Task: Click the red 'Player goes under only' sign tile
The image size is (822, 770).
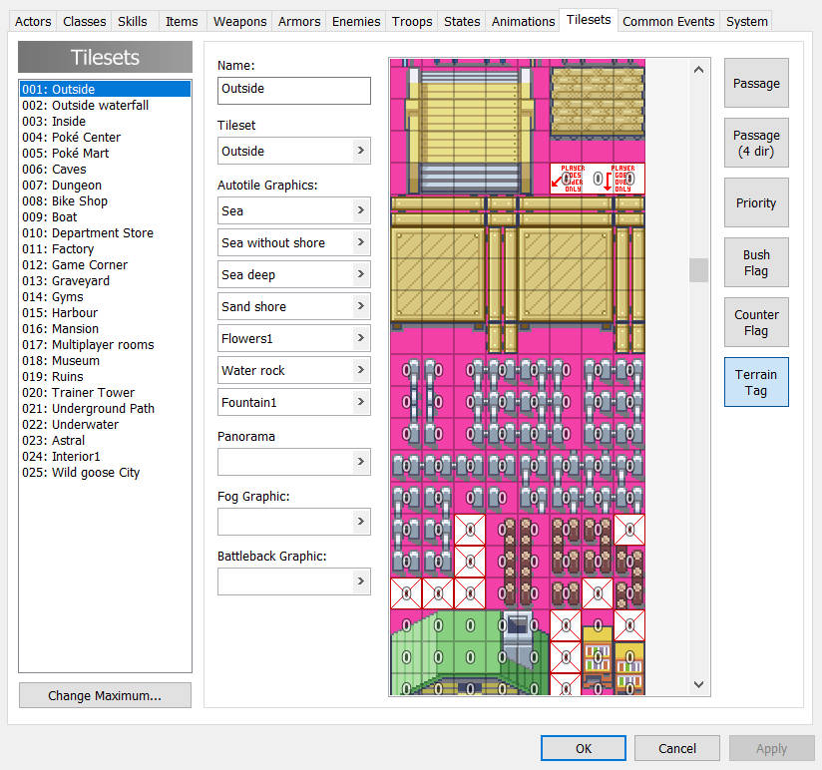Action: 573,179
